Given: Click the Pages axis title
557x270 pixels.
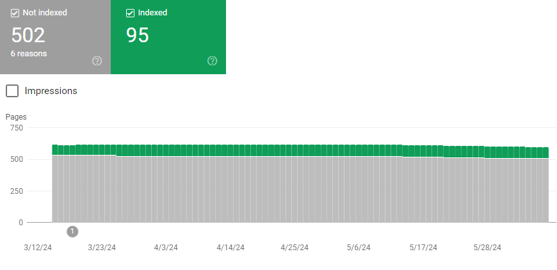Looking at the screenshot, I should 16,116.
